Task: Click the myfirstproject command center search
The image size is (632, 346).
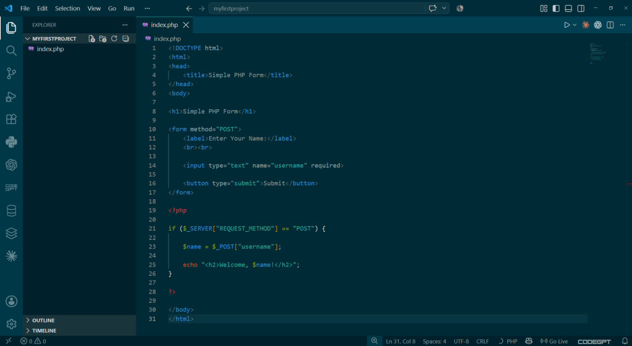Action: click(x=317, y=8)
